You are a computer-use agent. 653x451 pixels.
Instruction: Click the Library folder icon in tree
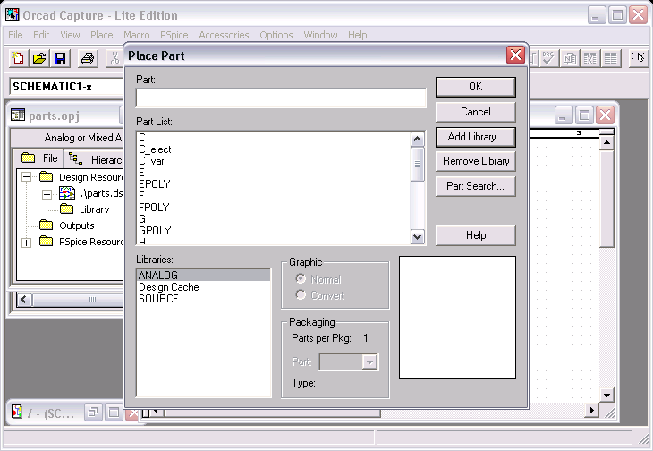66,208
